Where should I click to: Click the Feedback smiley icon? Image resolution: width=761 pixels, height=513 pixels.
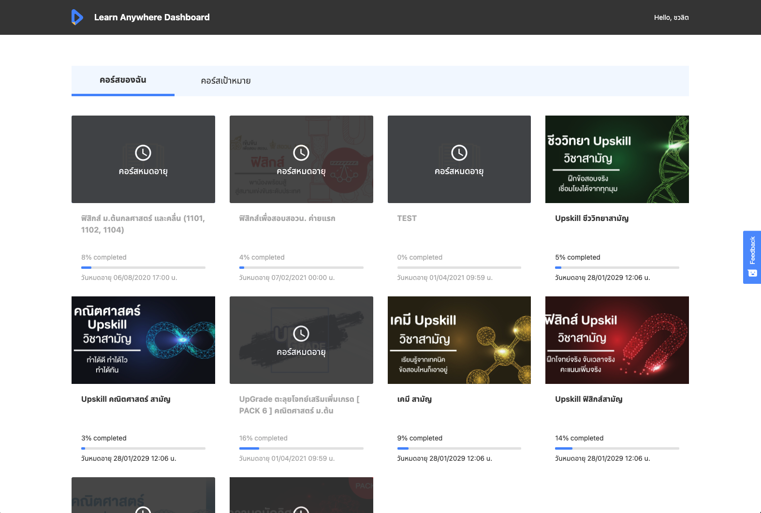coord(752,273)
